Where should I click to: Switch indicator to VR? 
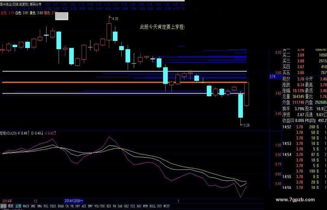tap(72, 206)
